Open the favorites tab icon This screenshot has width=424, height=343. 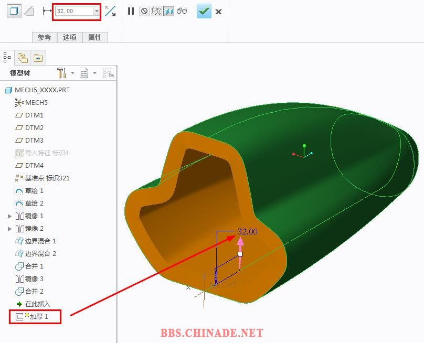click(x=38, y=58)
